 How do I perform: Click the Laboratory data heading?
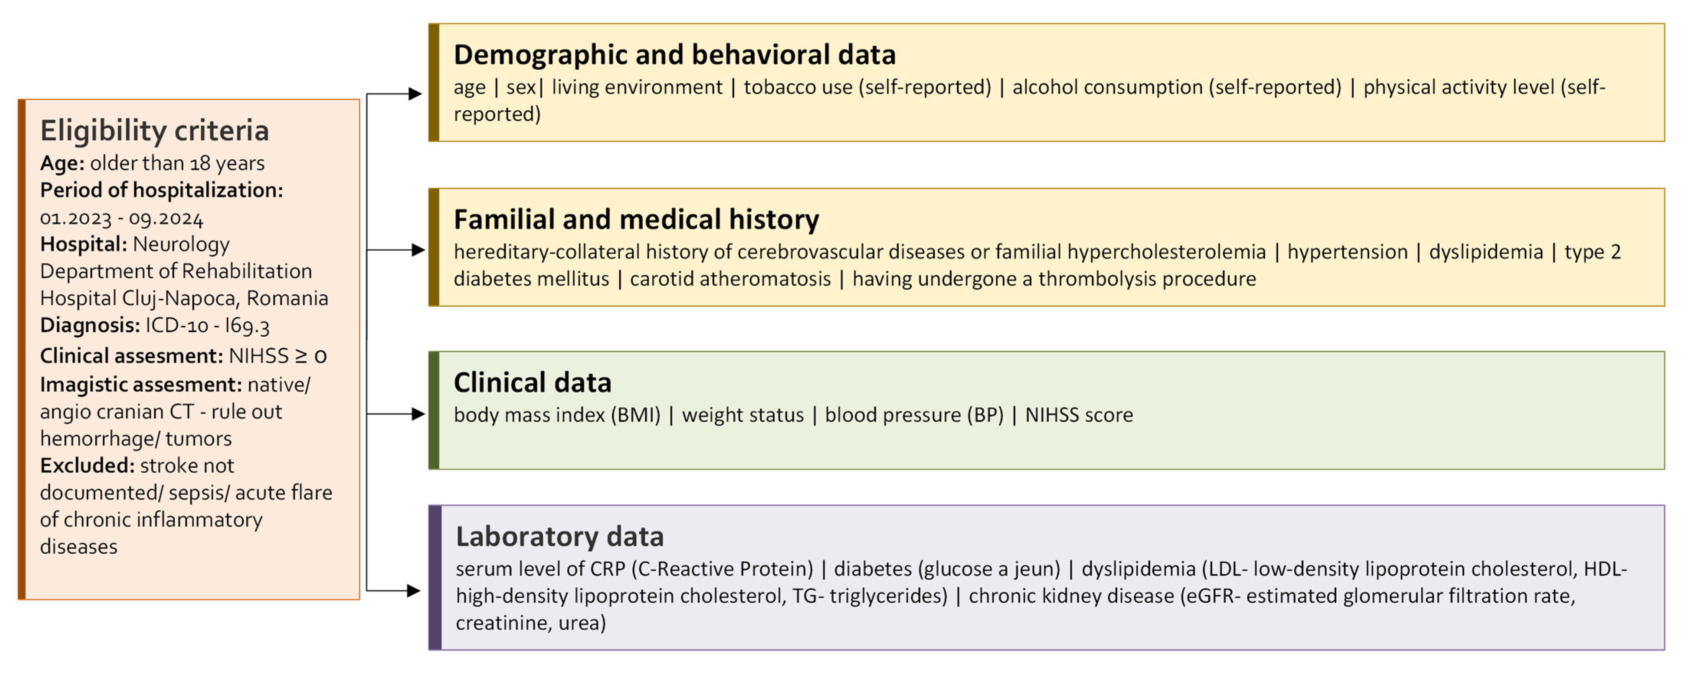coord(560,536)
